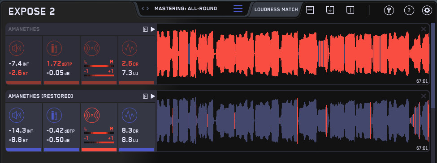This screenshot has height=163, width=437.
Task: Open the settings gear icon
Action: tap(427, 11)
